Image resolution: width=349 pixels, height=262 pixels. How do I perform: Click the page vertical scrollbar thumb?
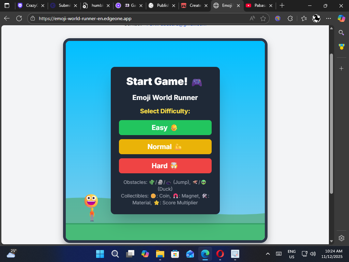331,123
